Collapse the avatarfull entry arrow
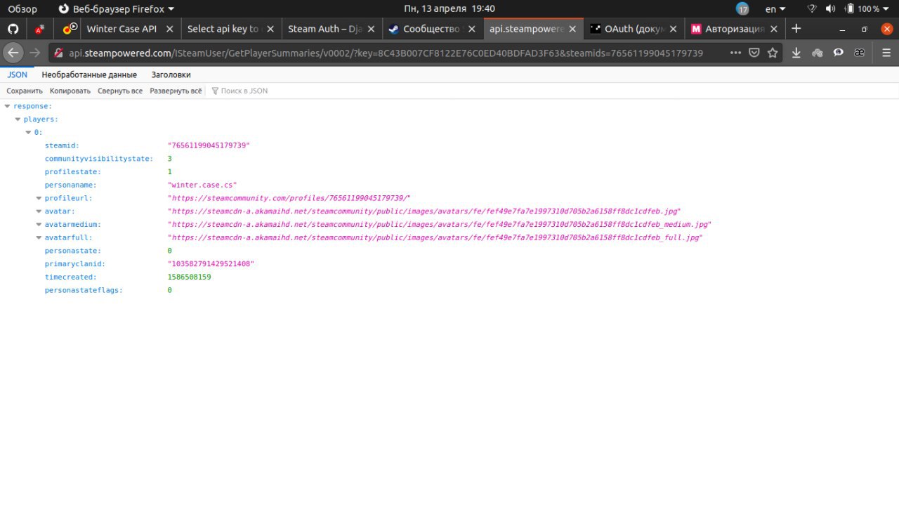The image size is (899, 505). point(39,238)
